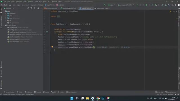This screenshot has height=101, width=180.
Task: Open the samsung device selector dropdown
Action: coord(126,5)
